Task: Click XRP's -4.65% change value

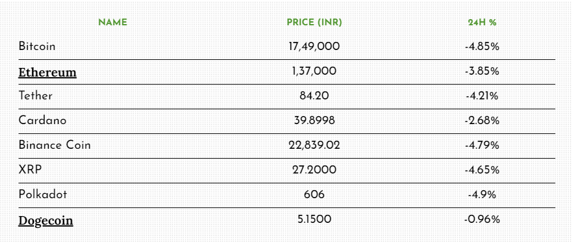Action: 482,170
